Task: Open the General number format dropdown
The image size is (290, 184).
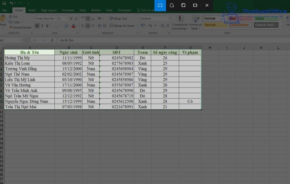Action: coord(168,19)
